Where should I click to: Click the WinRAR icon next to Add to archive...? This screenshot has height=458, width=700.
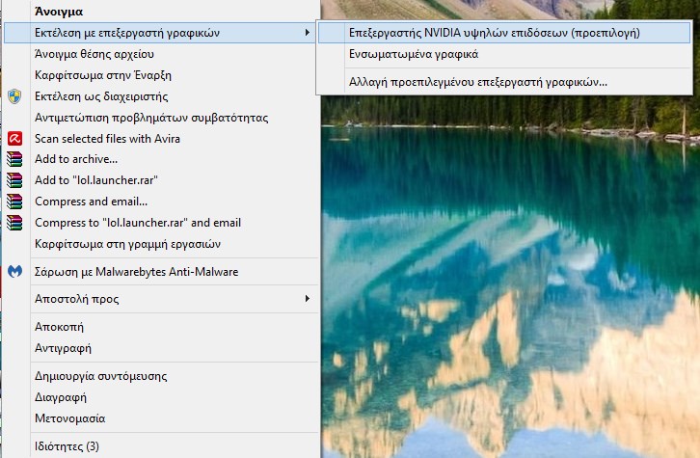coord(14,159)
